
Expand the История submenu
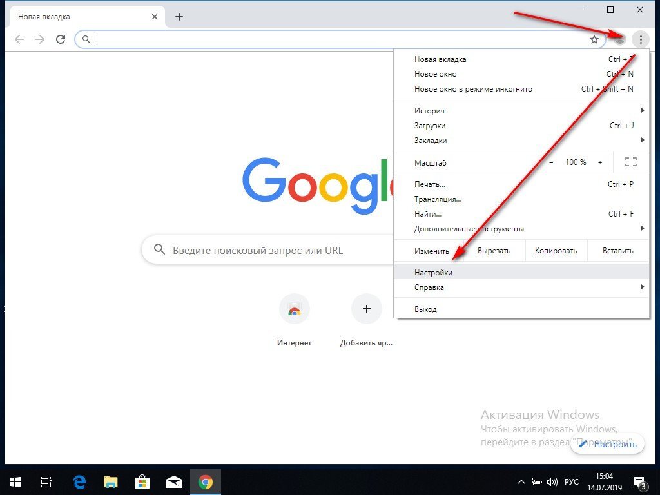click(521, 111)
